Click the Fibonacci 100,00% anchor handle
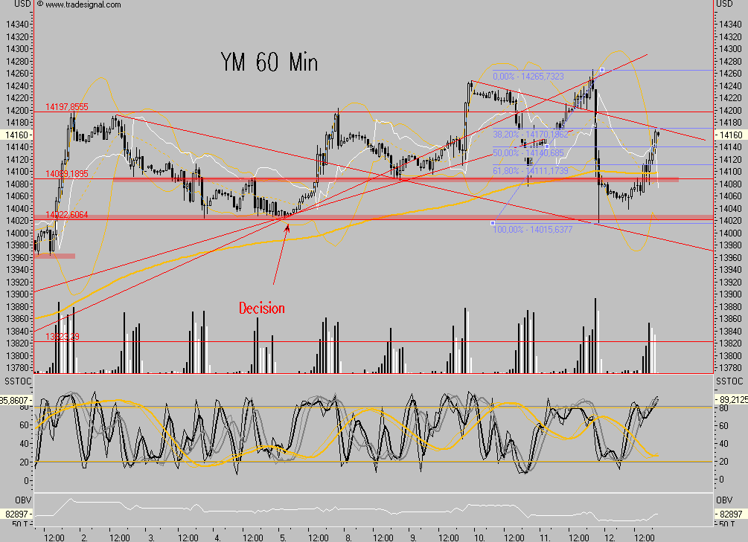Screen dimensions: 748x542 492,223
